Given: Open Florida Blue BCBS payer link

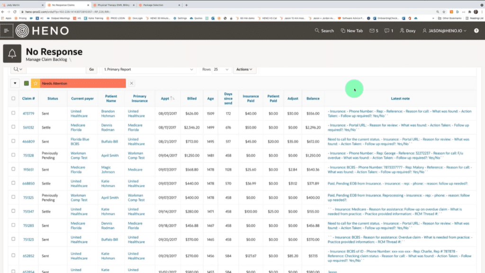Looking at the screenshot, I should pos(80,141).
